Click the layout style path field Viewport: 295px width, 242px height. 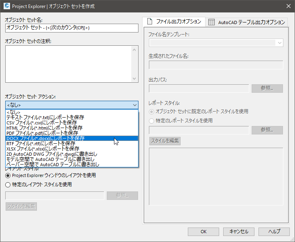click(x=55, y=195)
